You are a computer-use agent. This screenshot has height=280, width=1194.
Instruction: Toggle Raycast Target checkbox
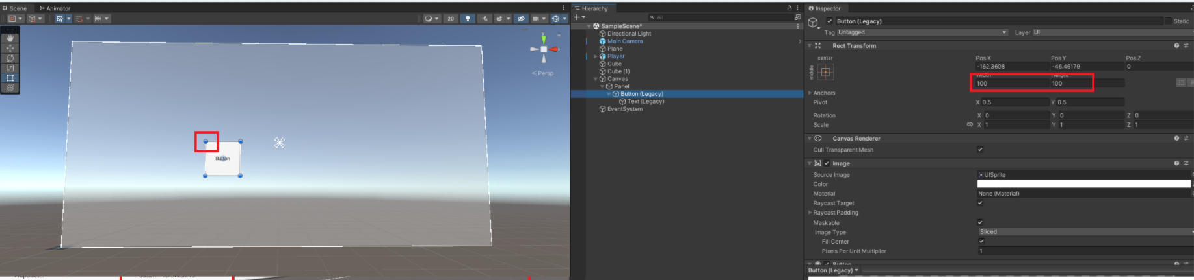tap(980, 203)
